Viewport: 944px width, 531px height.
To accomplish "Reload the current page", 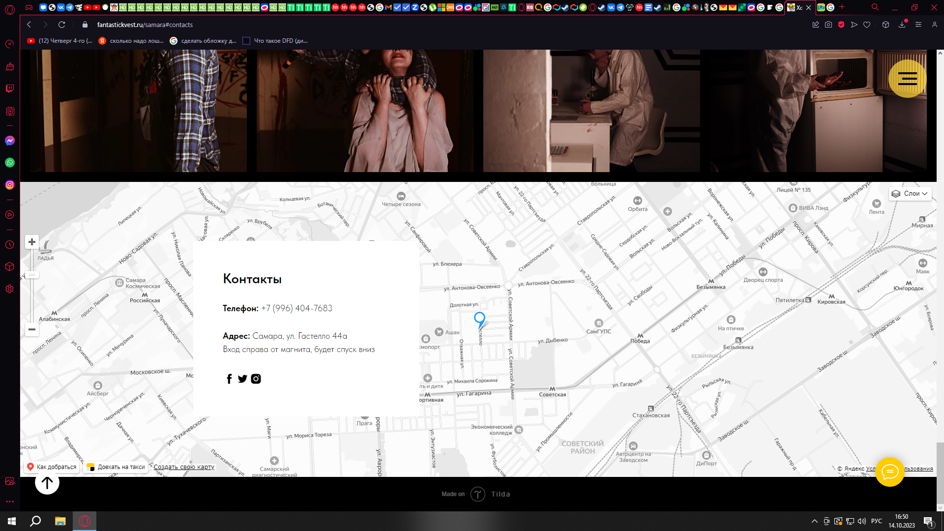I will (61, 25).
